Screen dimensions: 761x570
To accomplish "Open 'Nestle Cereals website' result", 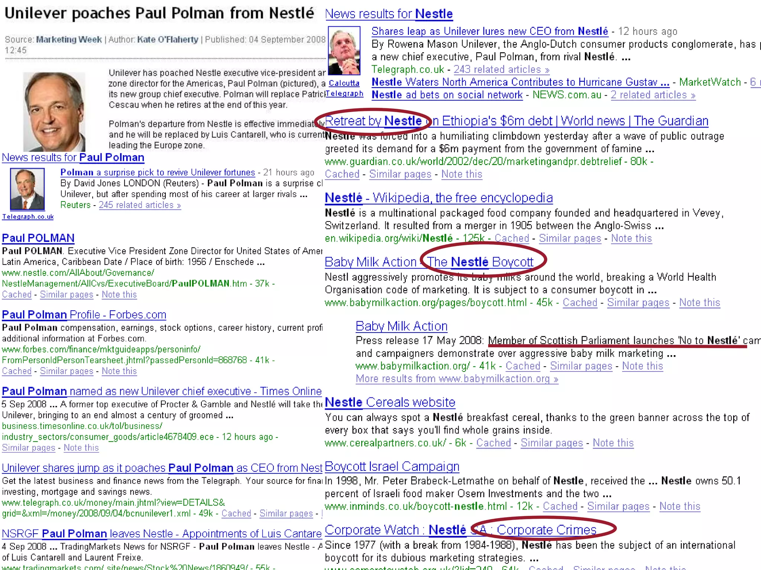I will coord(390,402).
